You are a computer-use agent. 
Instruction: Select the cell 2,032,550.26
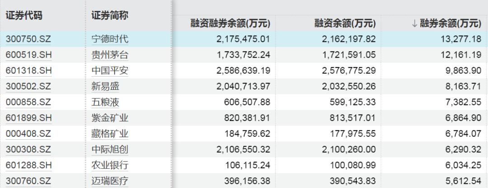(349, 87)
